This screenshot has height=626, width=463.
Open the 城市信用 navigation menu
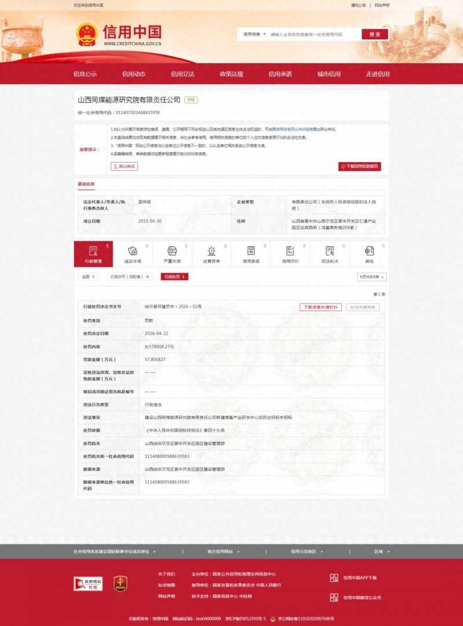pos(328,74)
